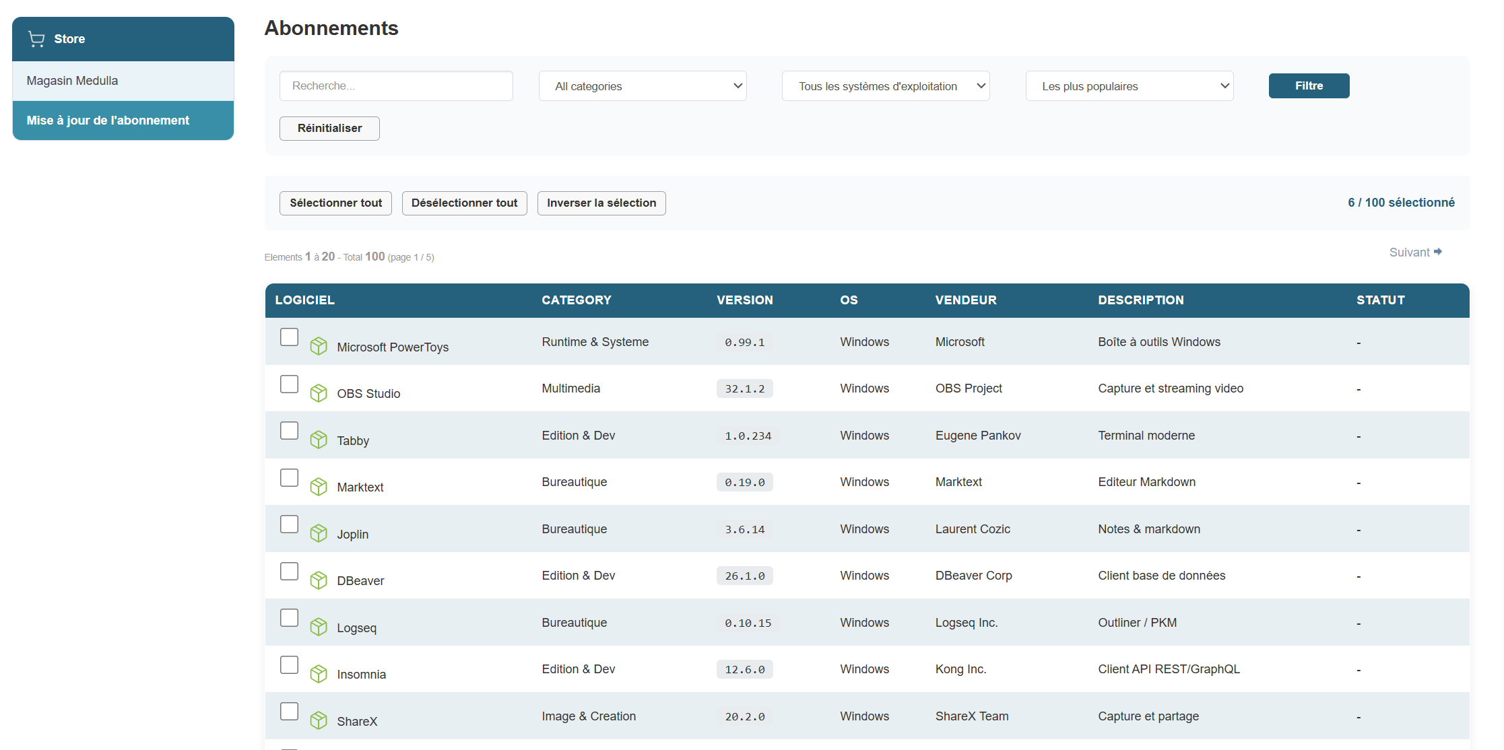Click the Boîte à outils Windows description
The image size is (1504, 750).
[x=1159, y=342]
